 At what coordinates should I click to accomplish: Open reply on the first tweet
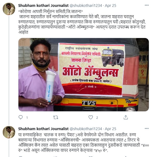tap(21, 117)
